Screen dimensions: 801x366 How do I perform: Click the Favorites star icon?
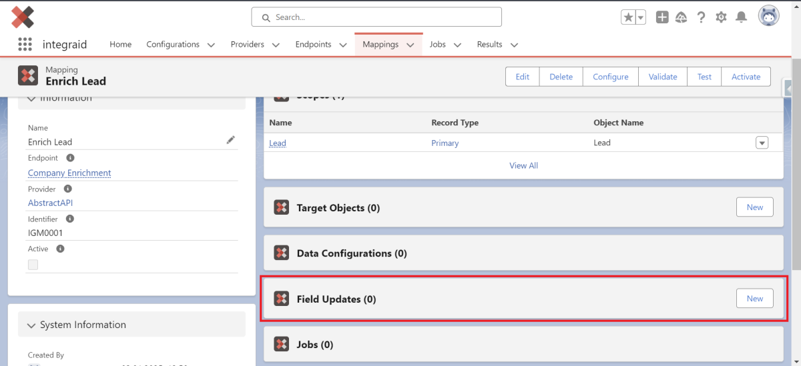click(628, 18)
